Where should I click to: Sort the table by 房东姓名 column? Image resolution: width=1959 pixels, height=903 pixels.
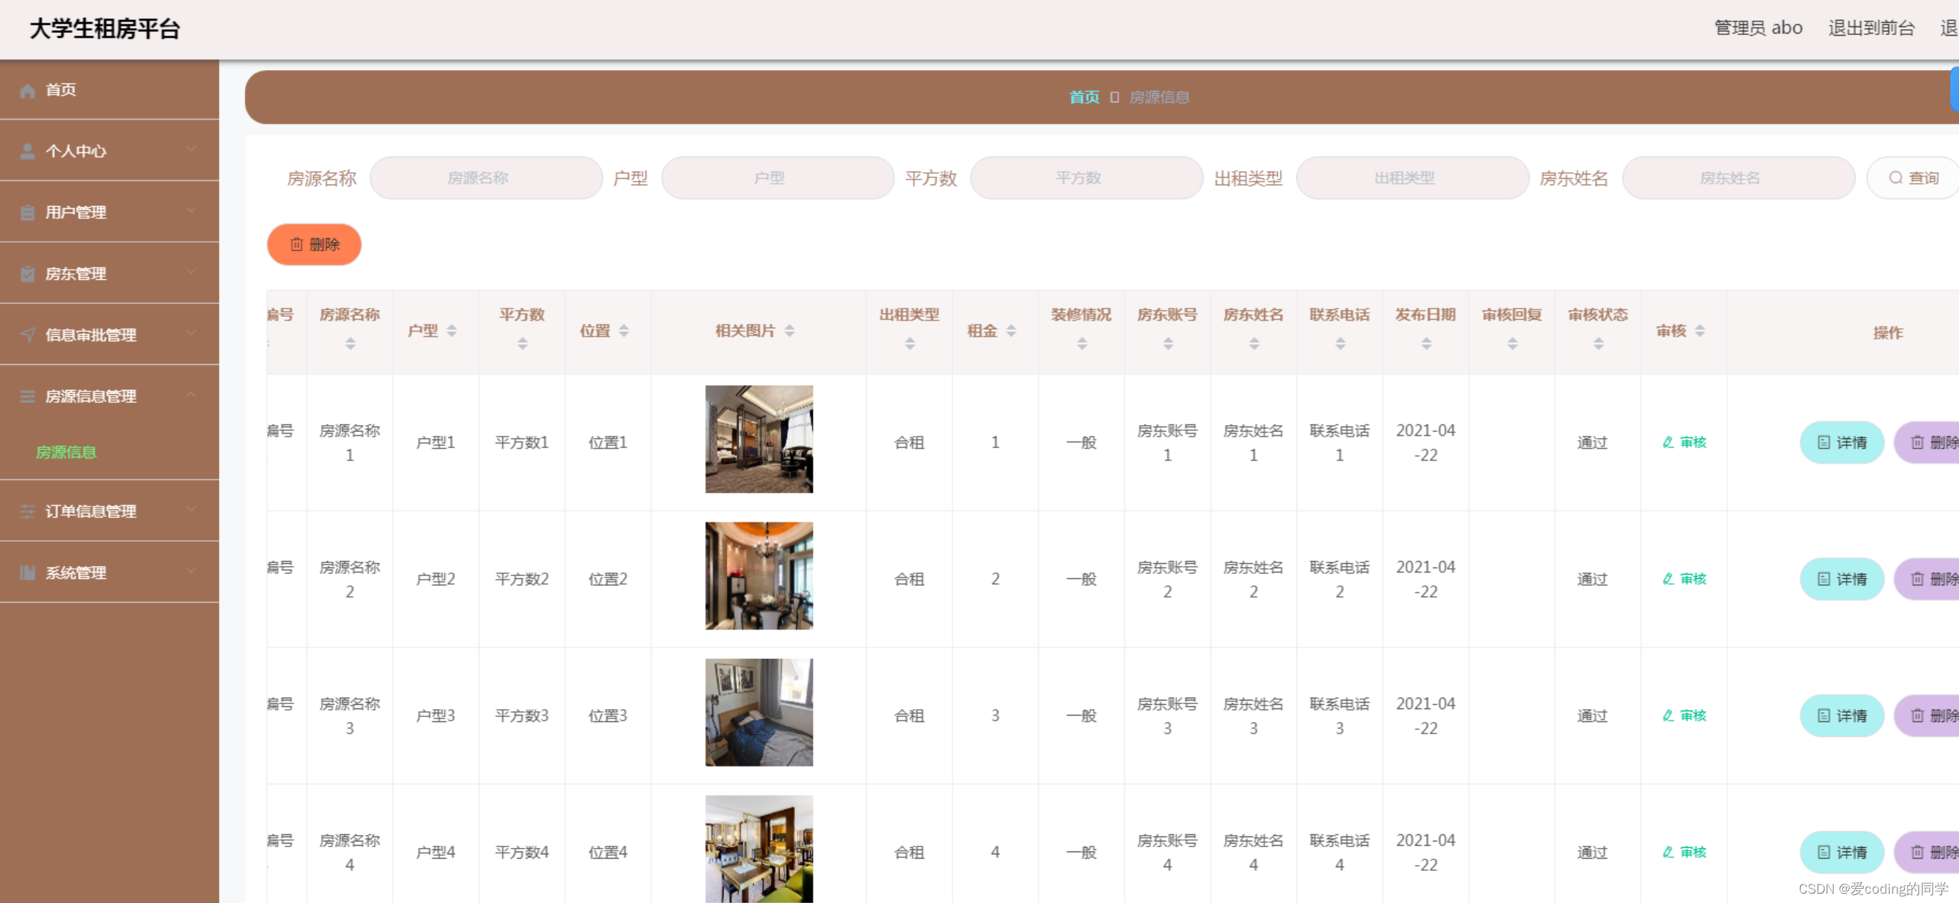point(1254,344)
